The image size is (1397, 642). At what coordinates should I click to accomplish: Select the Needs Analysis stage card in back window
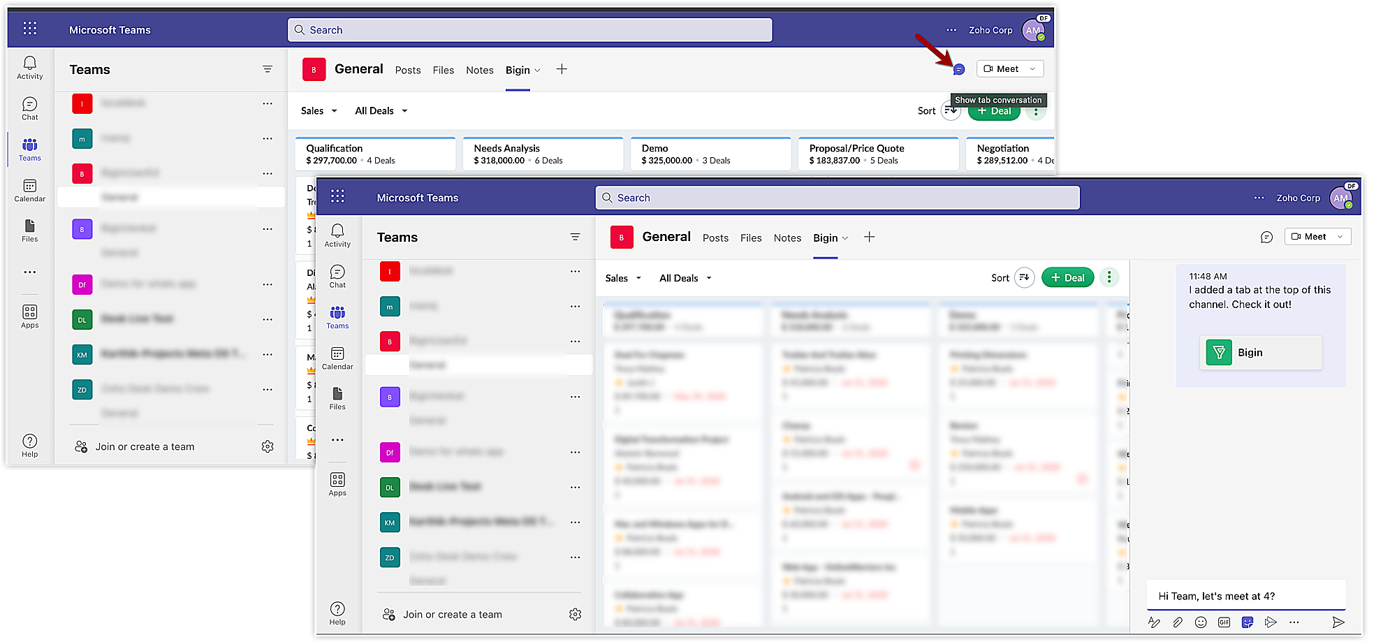(543, 154)
